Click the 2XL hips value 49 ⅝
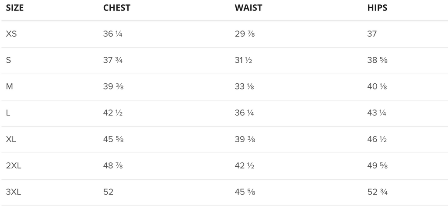The height and width of the screenshot is (223, 448). [x=378, y=166]
